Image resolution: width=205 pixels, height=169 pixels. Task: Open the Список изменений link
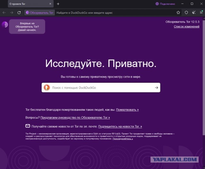point(186,27)
